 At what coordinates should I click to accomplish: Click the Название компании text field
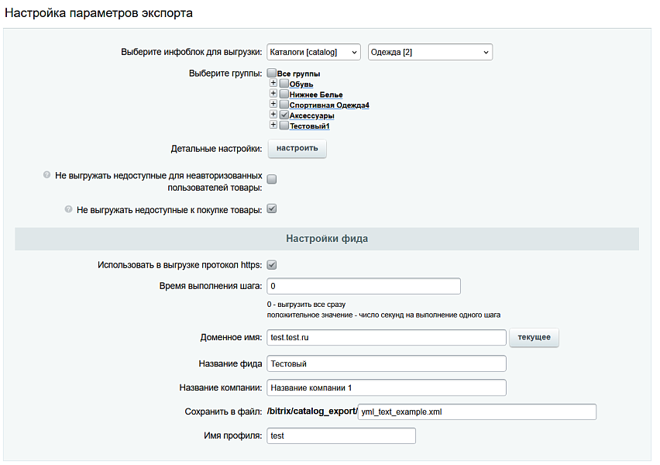point(386,387)
